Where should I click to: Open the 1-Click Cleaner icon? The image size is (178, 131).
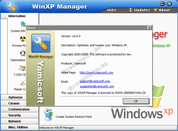click(x=22, y=68)
